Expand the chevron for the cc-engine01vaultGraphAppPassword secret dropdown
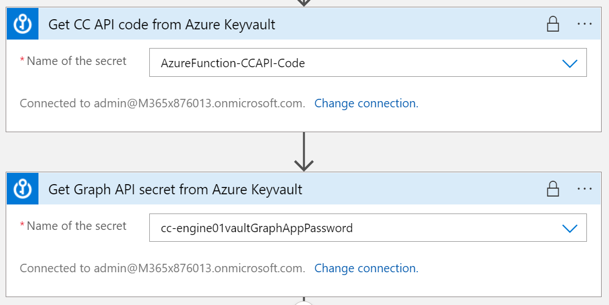This screenshot has height=305, width=609. coord(570,228)
